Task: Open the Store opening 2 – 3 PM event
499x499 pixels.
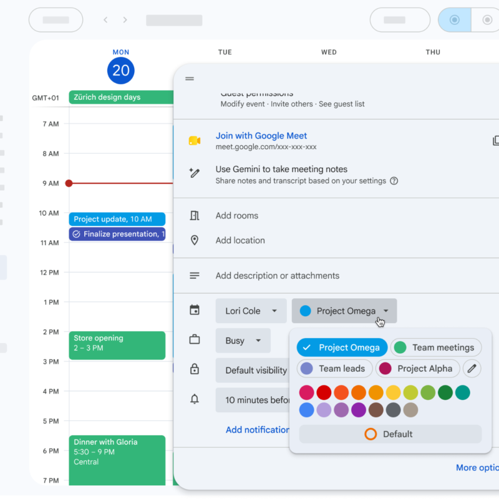Action: pos(117,346)
